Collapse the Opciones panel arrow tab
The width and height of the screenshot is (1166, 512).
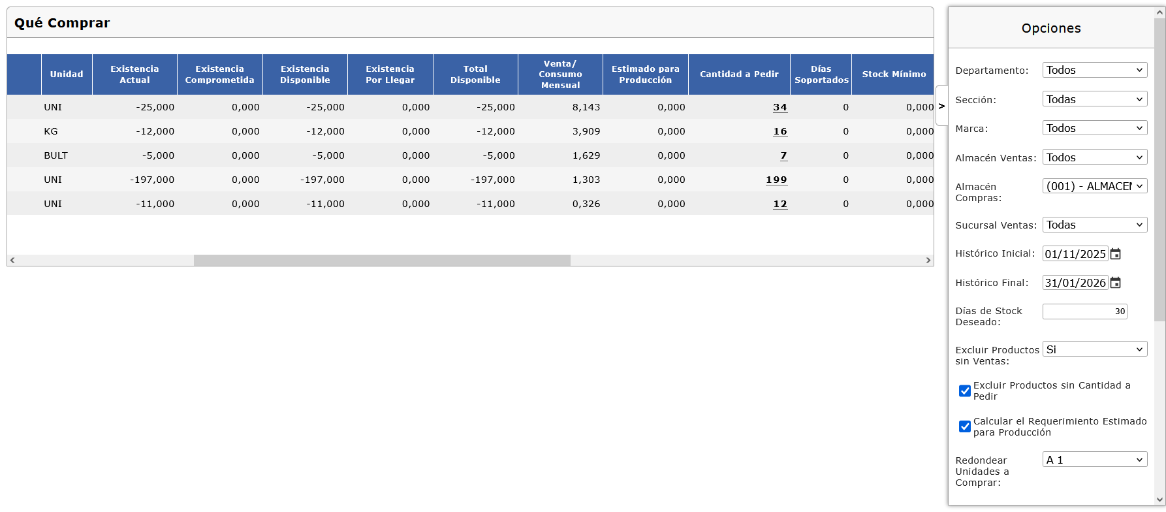941,106
